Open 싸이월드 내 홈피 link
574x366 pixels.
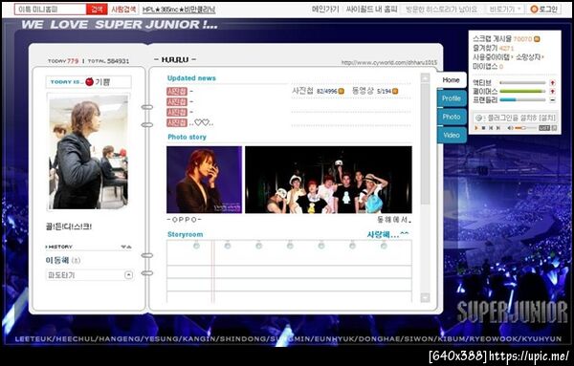click(x=371, y=10)
